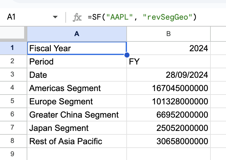The height and width of the screenshot is (160, 226).
Task: Click empty cell B9
Action: 169,154
